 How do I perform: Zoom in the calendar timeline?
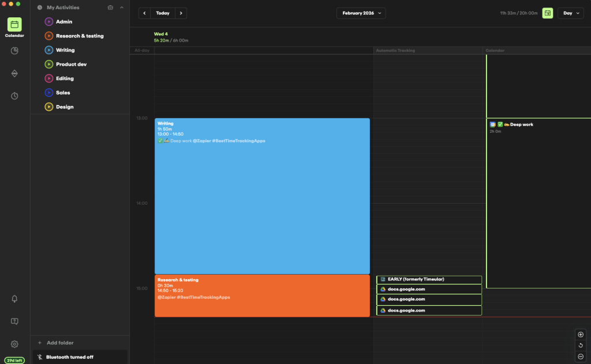click(x=581, y=335)
